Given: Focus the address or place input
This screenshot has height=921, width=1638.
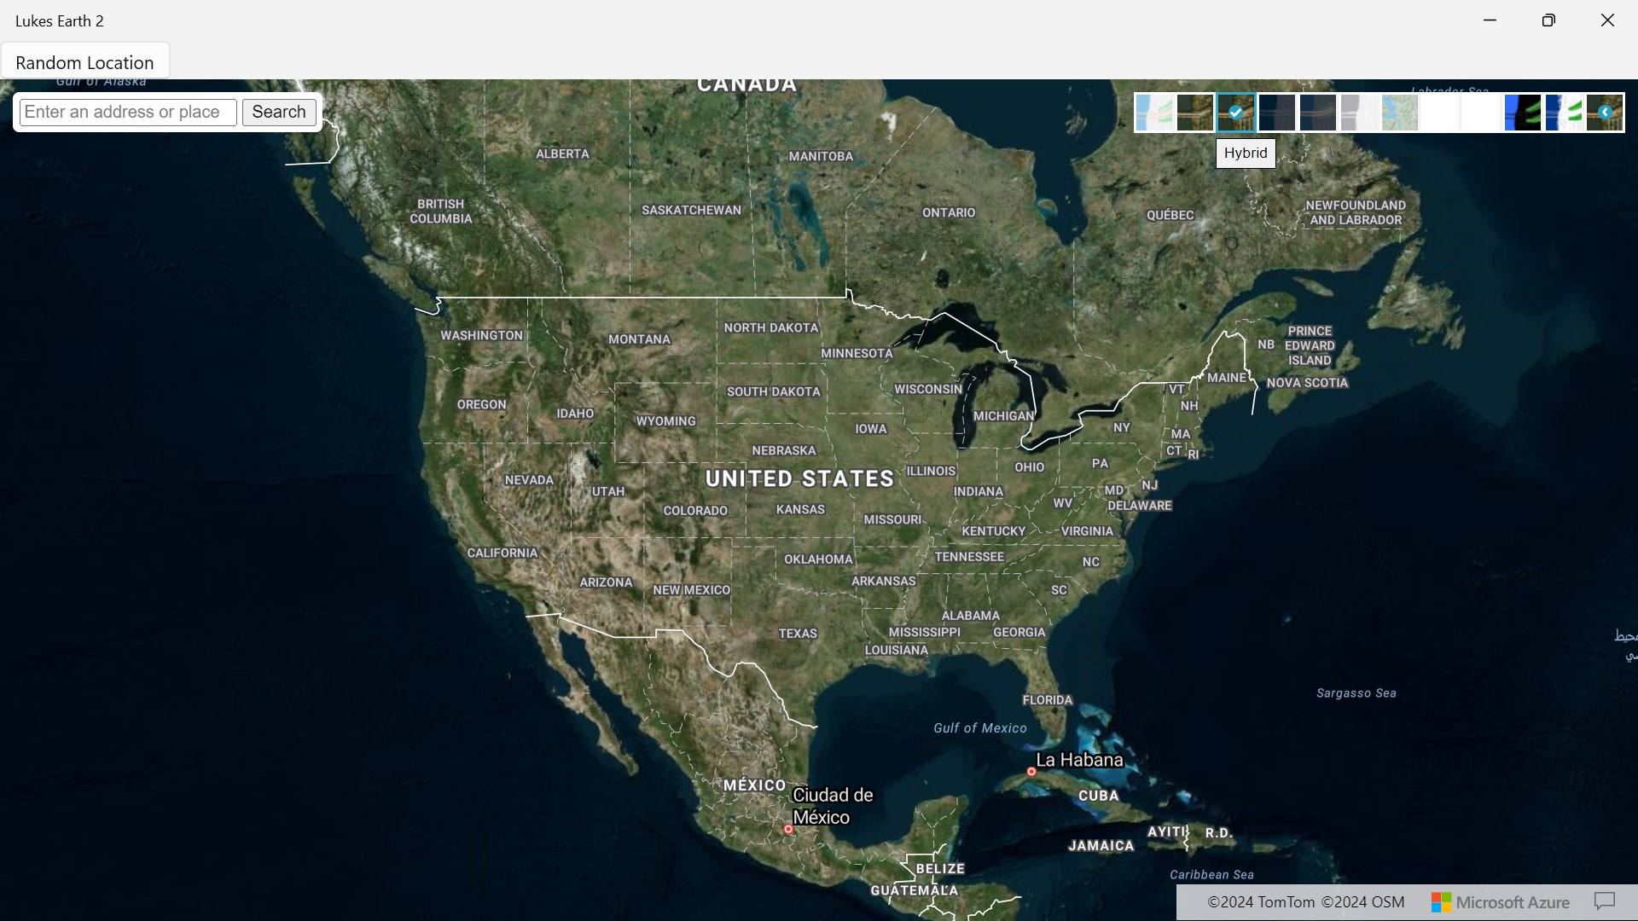Looking at the screenshot, I should pos(128,113).
